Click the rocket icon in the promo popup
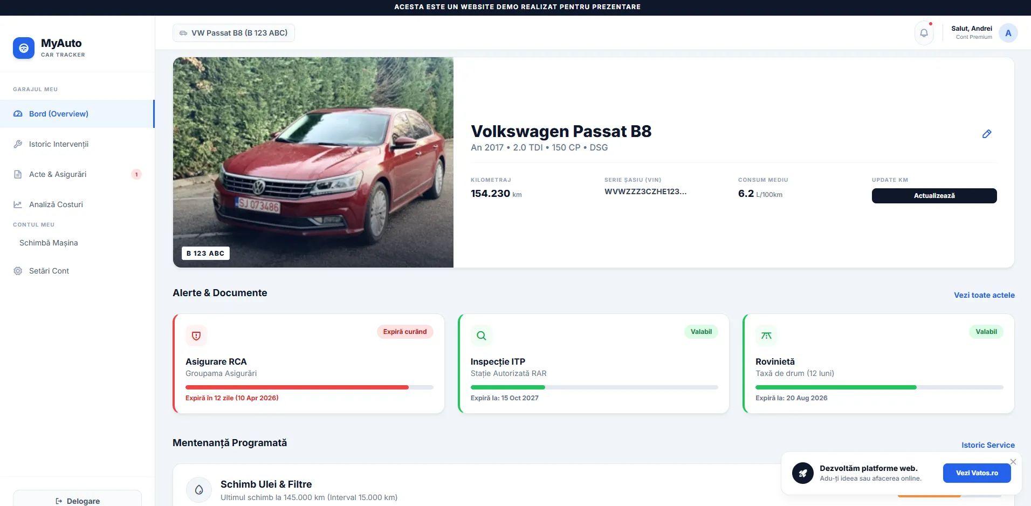Image resolution: width=1031 pixels, height=506 pixels. click(802, 473)
